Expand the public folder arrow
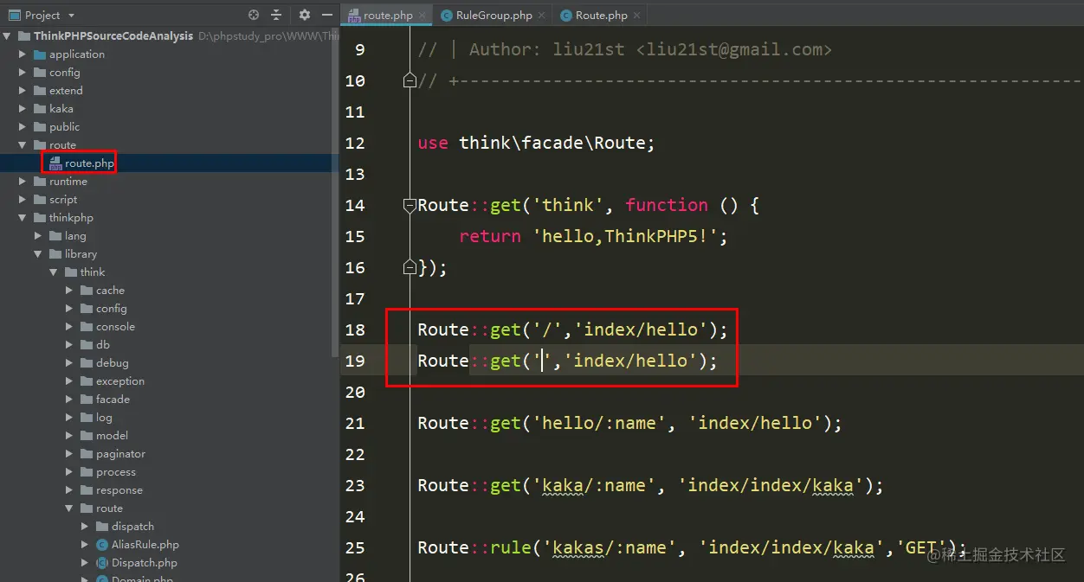Image resolution: width=1084 pixels, height=582 pixels. click(x=23, y=127)
